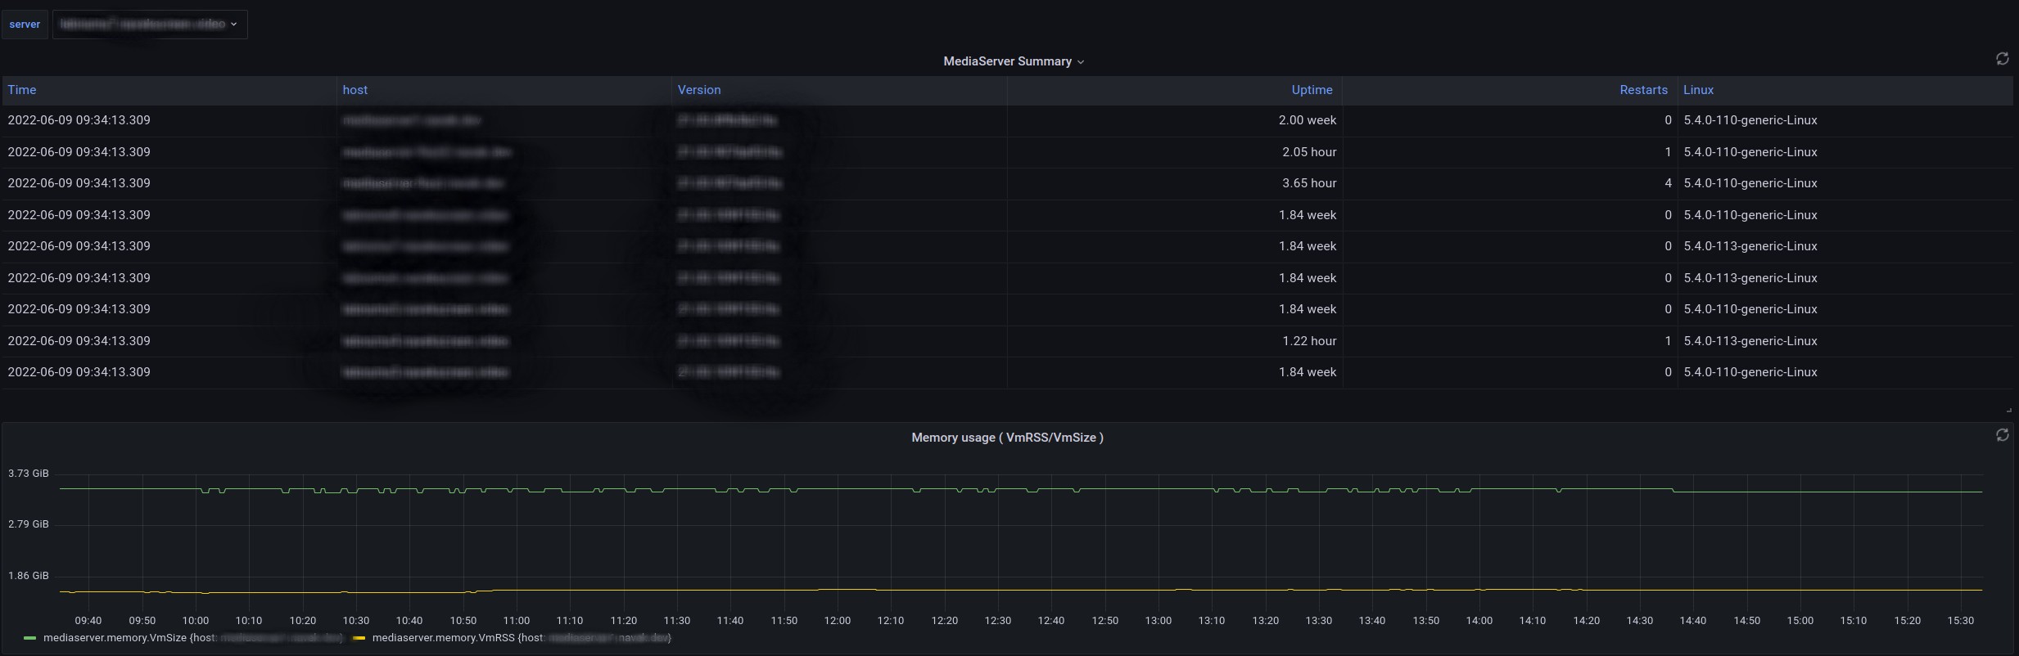Screen dimensions: 2019x656
Task: Open the server variable dropdown
Action: (150, 25)
